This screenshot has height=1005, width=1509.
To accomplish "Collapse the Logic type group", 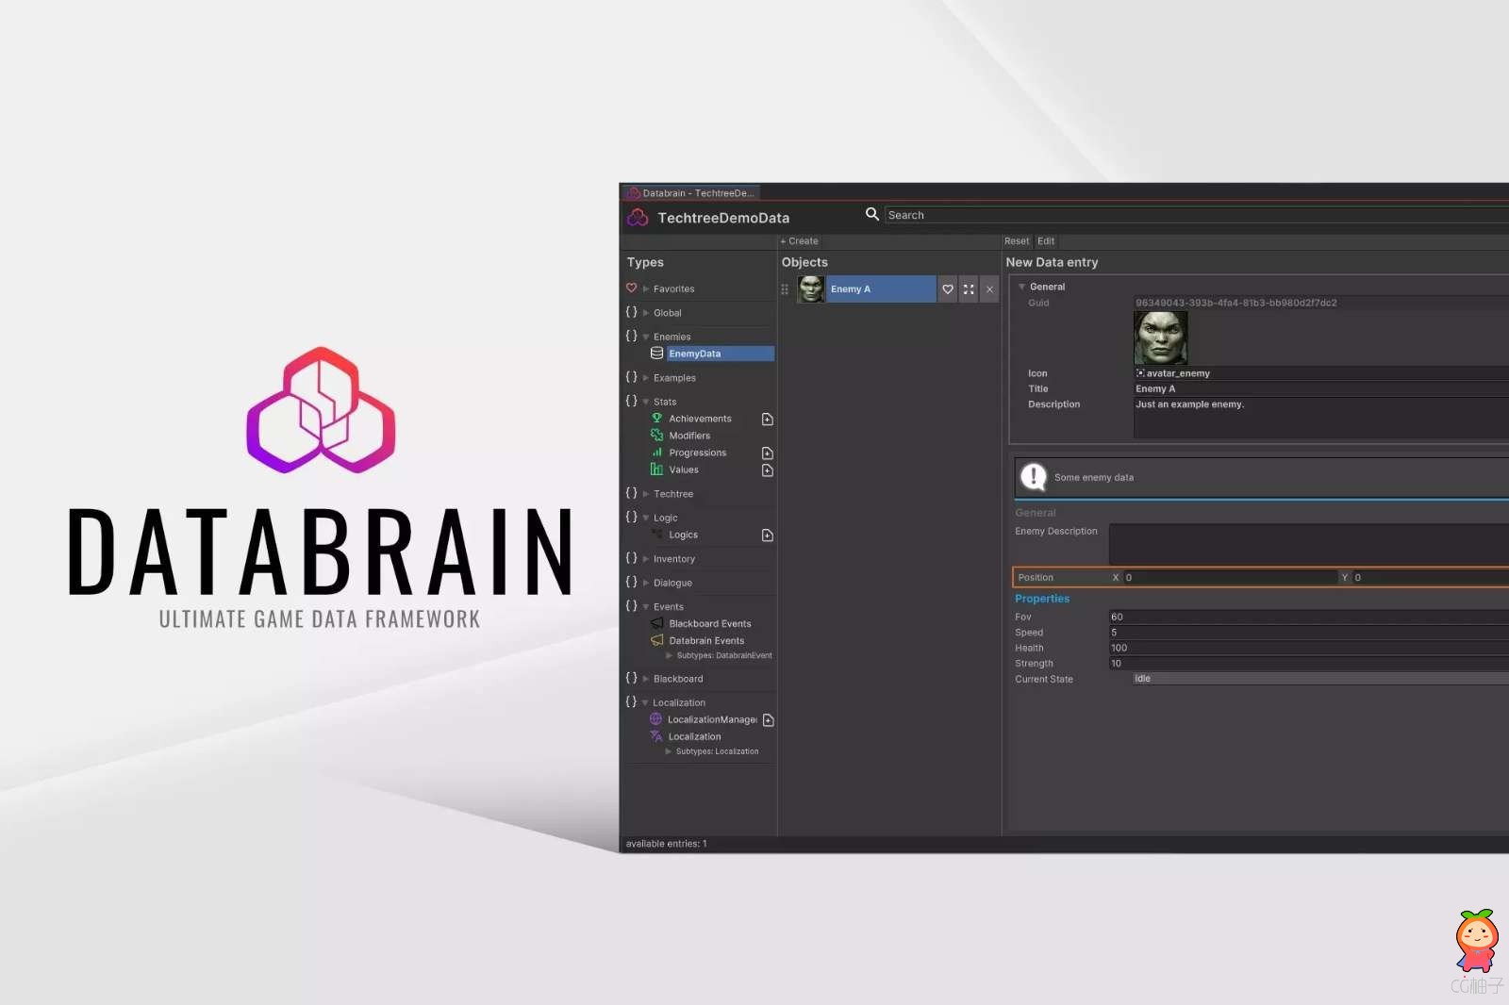I will [646, 518].
